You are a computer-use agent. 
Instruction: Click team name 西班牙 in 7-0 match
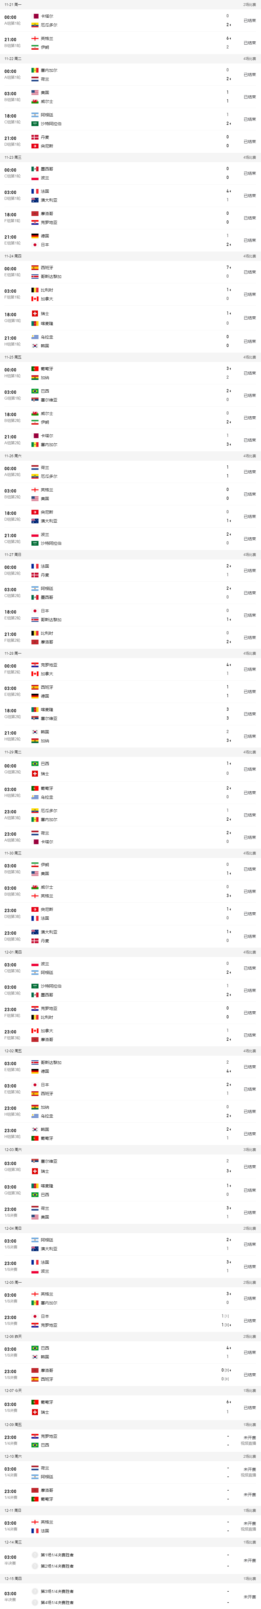[47, 267]
